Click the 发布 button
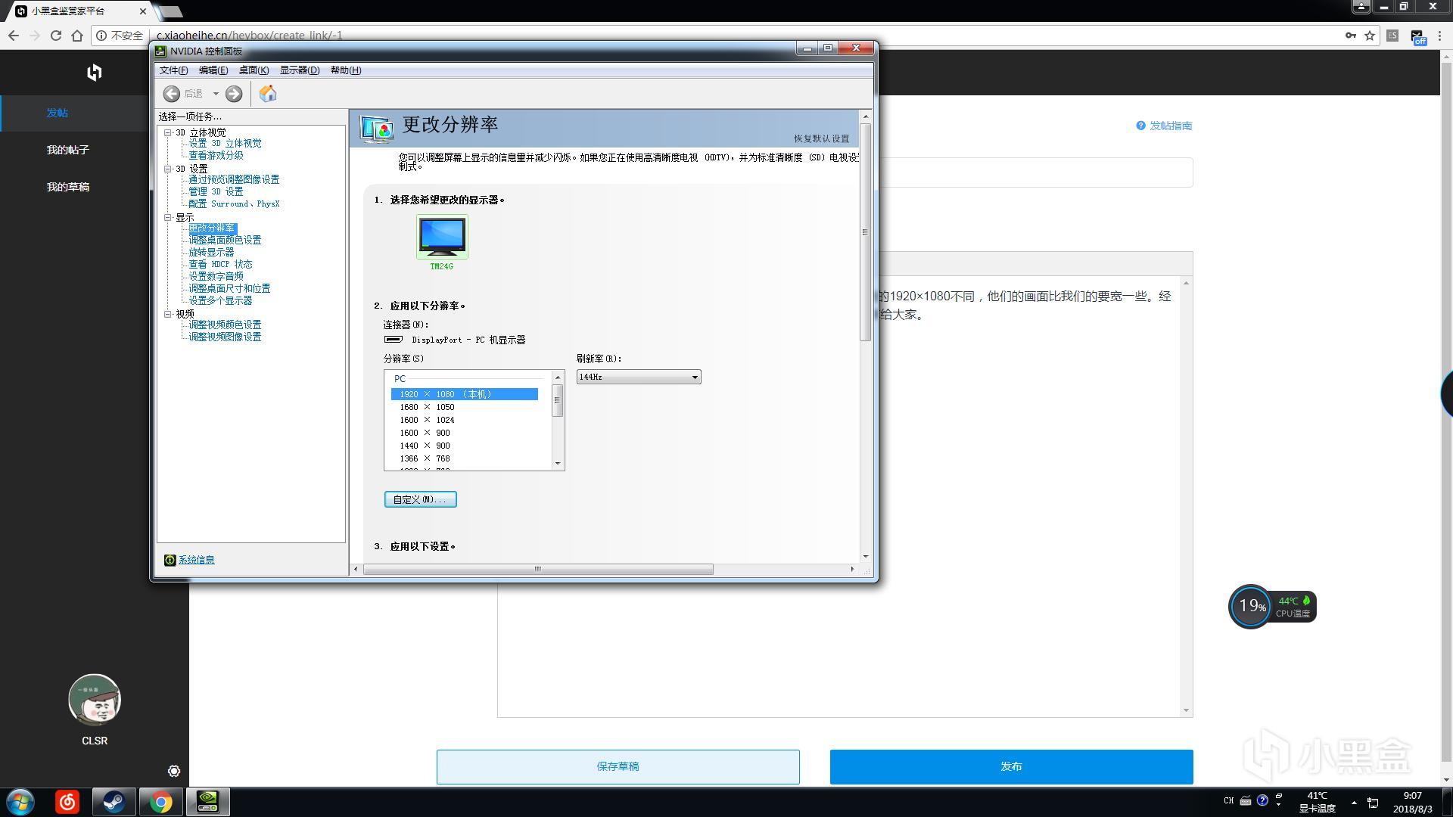 point(1012,767)
